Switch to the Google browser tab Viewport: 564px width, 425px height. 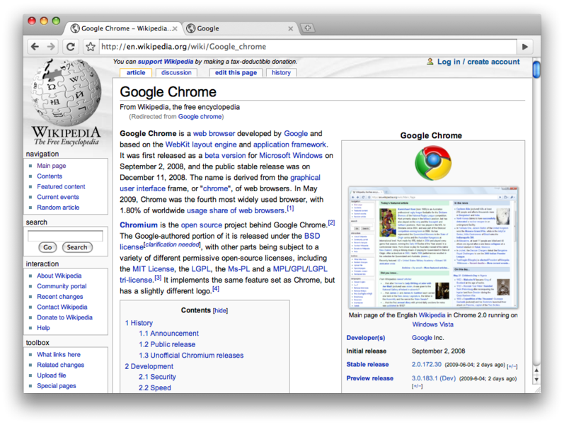(234, 28)
